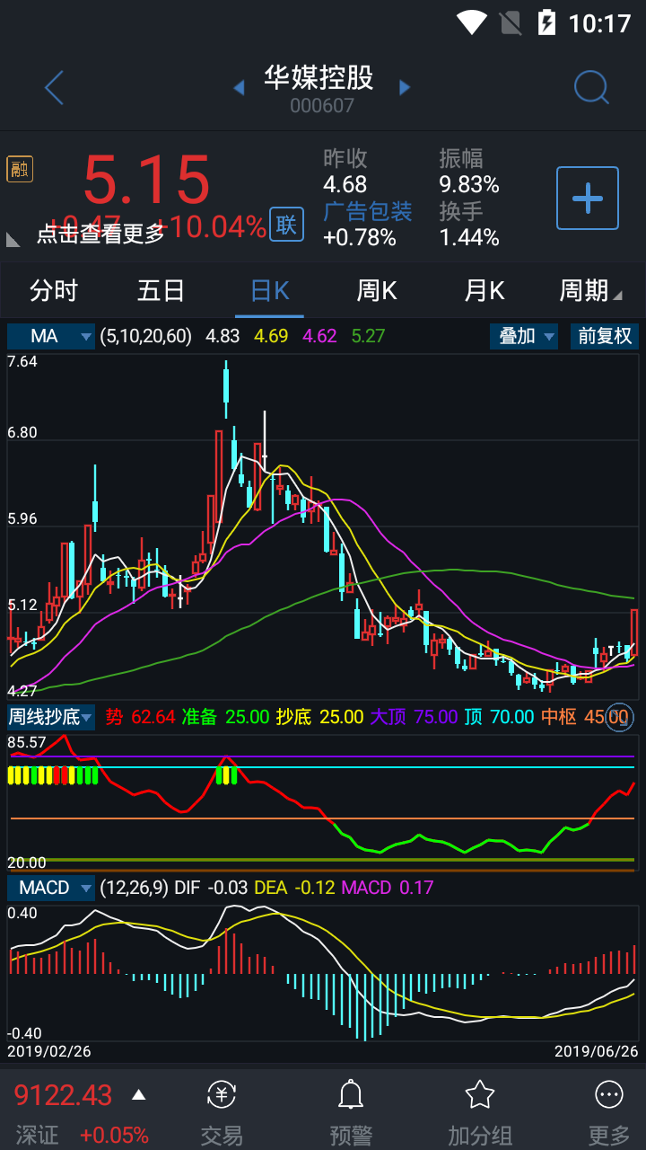Viewport: 646px width, 1150px height.
Task: Tap 加分组 star icon
Action: pos(480,1095)
